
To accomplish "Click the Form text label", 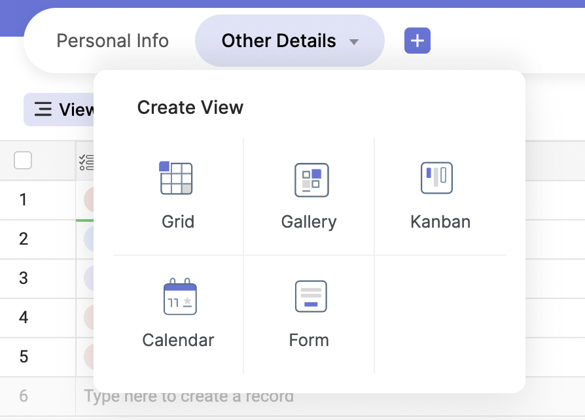I will click(x=309, y=340).
